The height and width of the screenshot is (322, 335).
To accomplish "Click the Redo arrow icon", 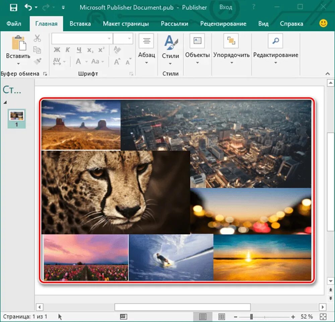I will click(x=46, y=7).
